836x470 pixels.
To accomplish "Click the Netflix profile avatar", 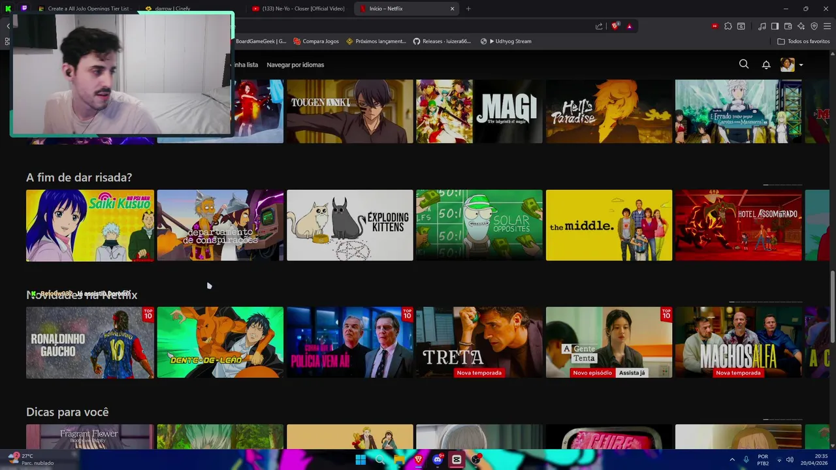I will pyautogui.click(x=787, y=65).
